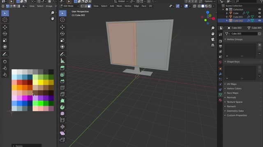The width and height of the screenshot is (263, 147).
Task: Switch to solid viewport shading
Action: (x=203, y=6)
